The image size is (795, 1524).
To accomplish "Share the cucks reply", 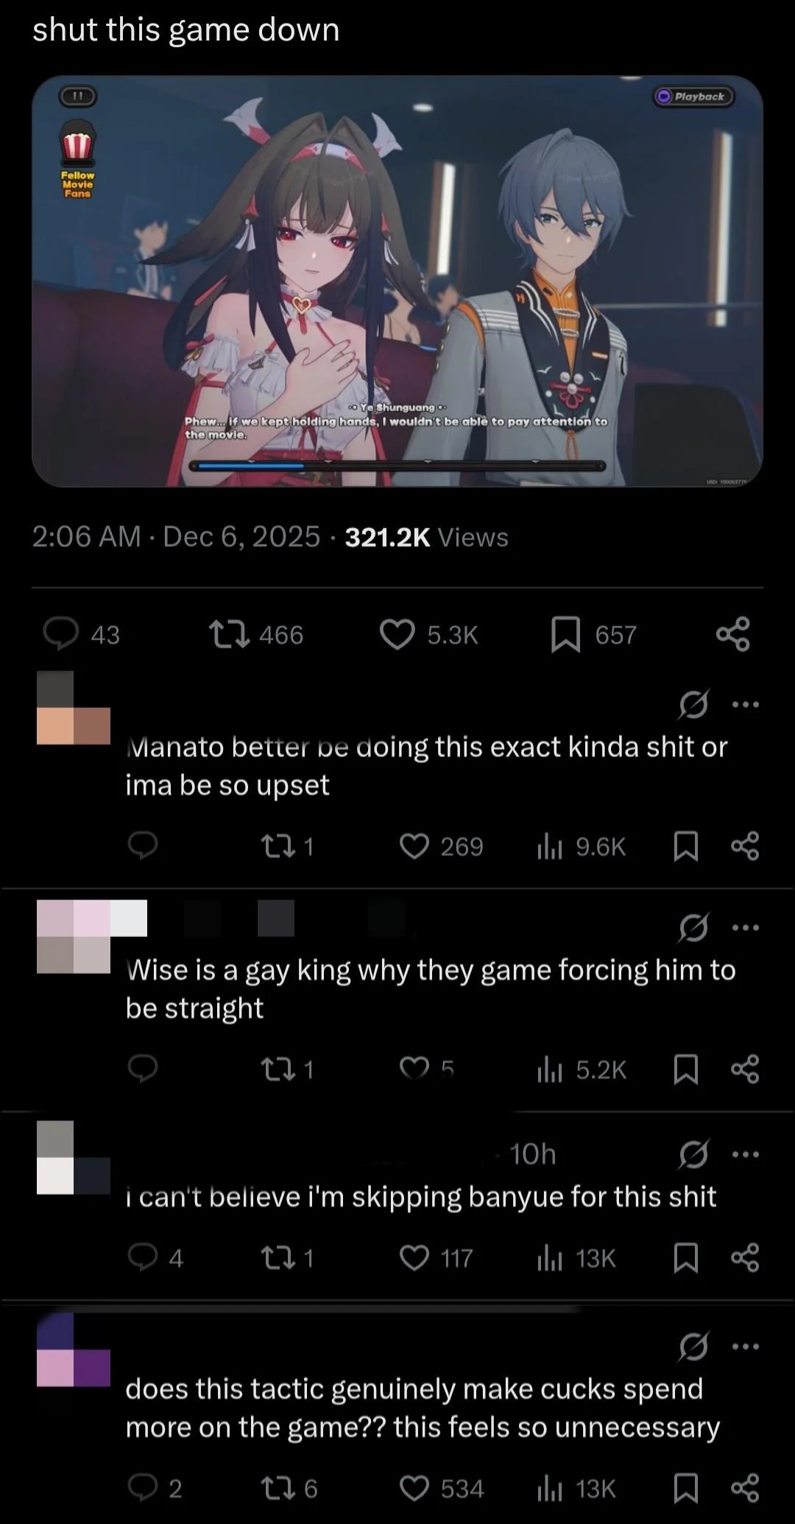I will 745,1489.
